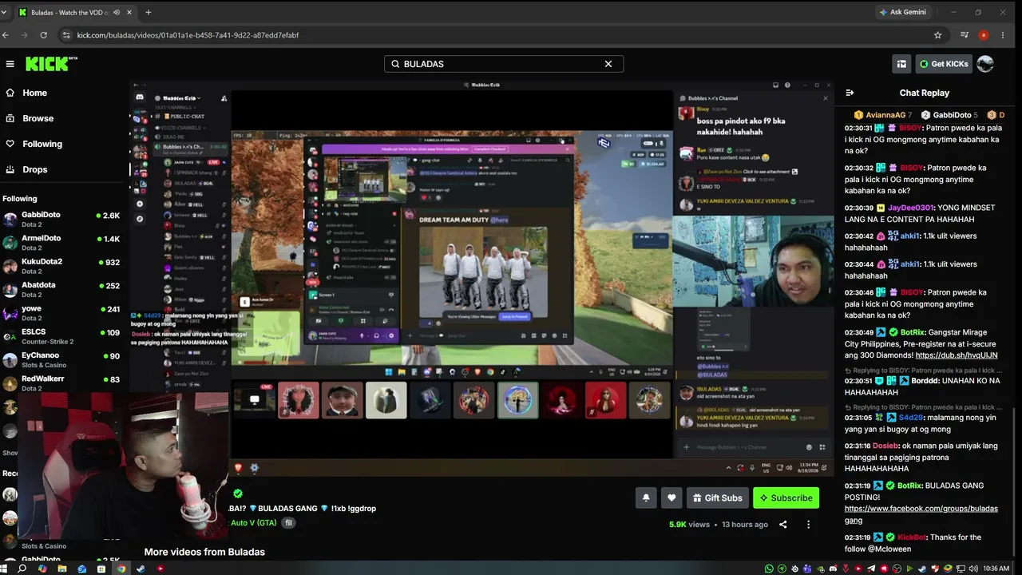This screenshot has height=575, width=1022.
Task: Open Chrome from the taskbar
Action: click(121, 569)
